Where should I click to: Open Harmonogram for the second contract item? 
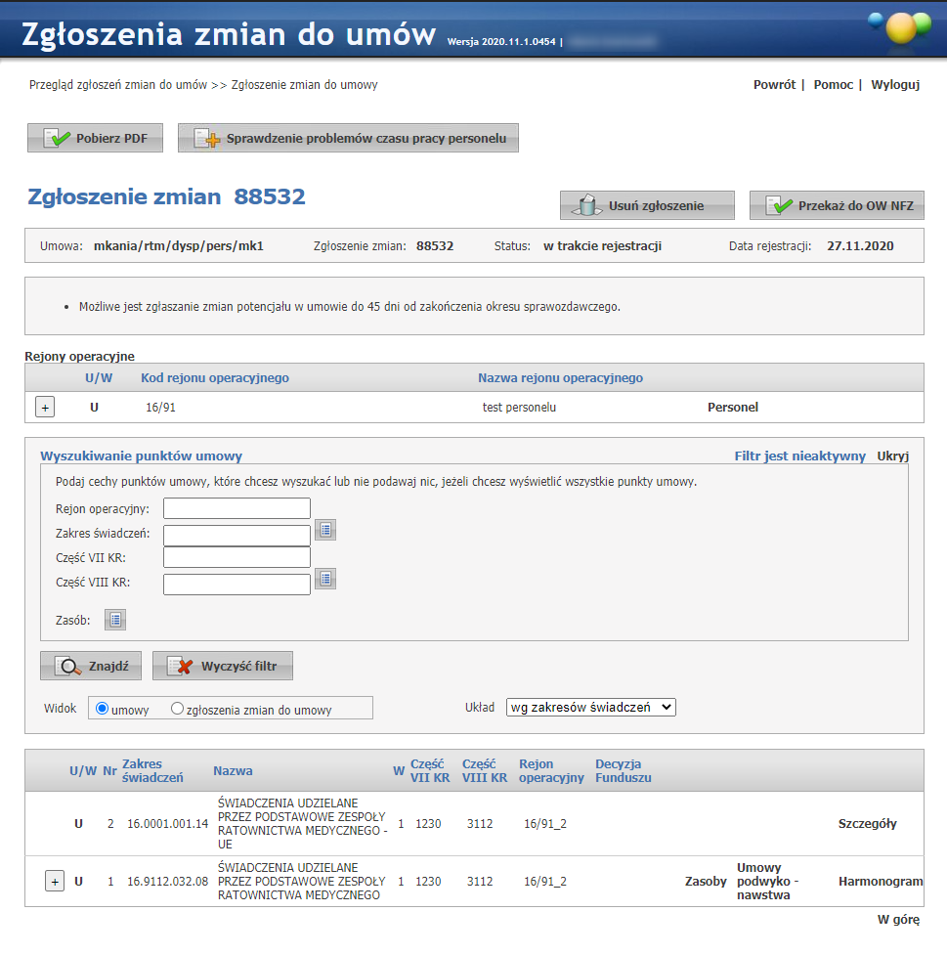pyautogui.click(x=880, y=882)
